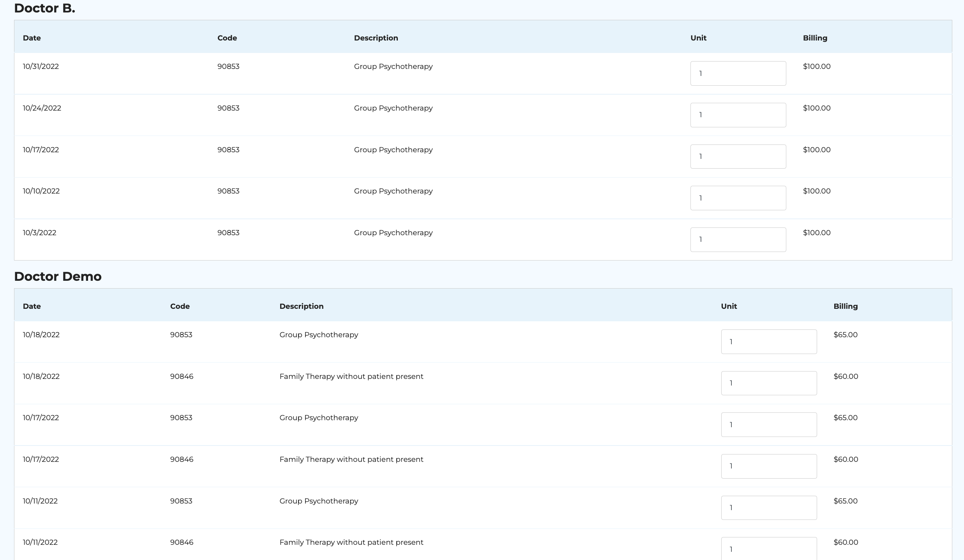This screenshot has width=964, height=560.
Task: Click Description header in Doctor B. table
Action: pyautogui.click(x=376, y=38)
